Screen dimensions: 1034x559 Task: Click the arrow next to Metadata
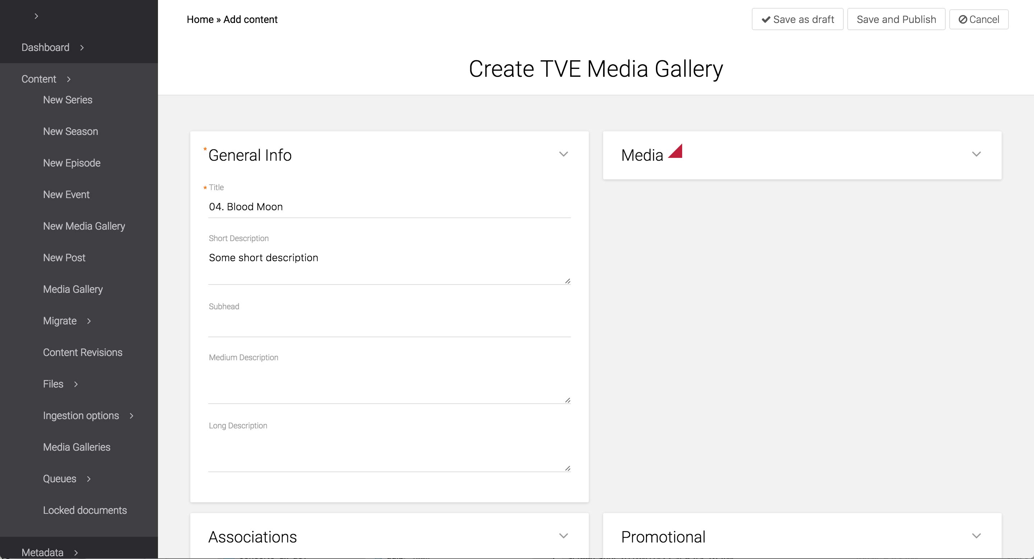[76, 553]
